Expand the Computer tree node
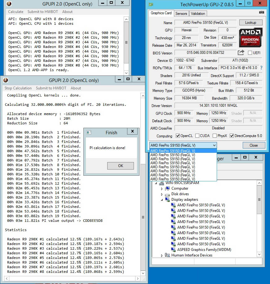Screen dimensions: 270x284 (162, 188)
